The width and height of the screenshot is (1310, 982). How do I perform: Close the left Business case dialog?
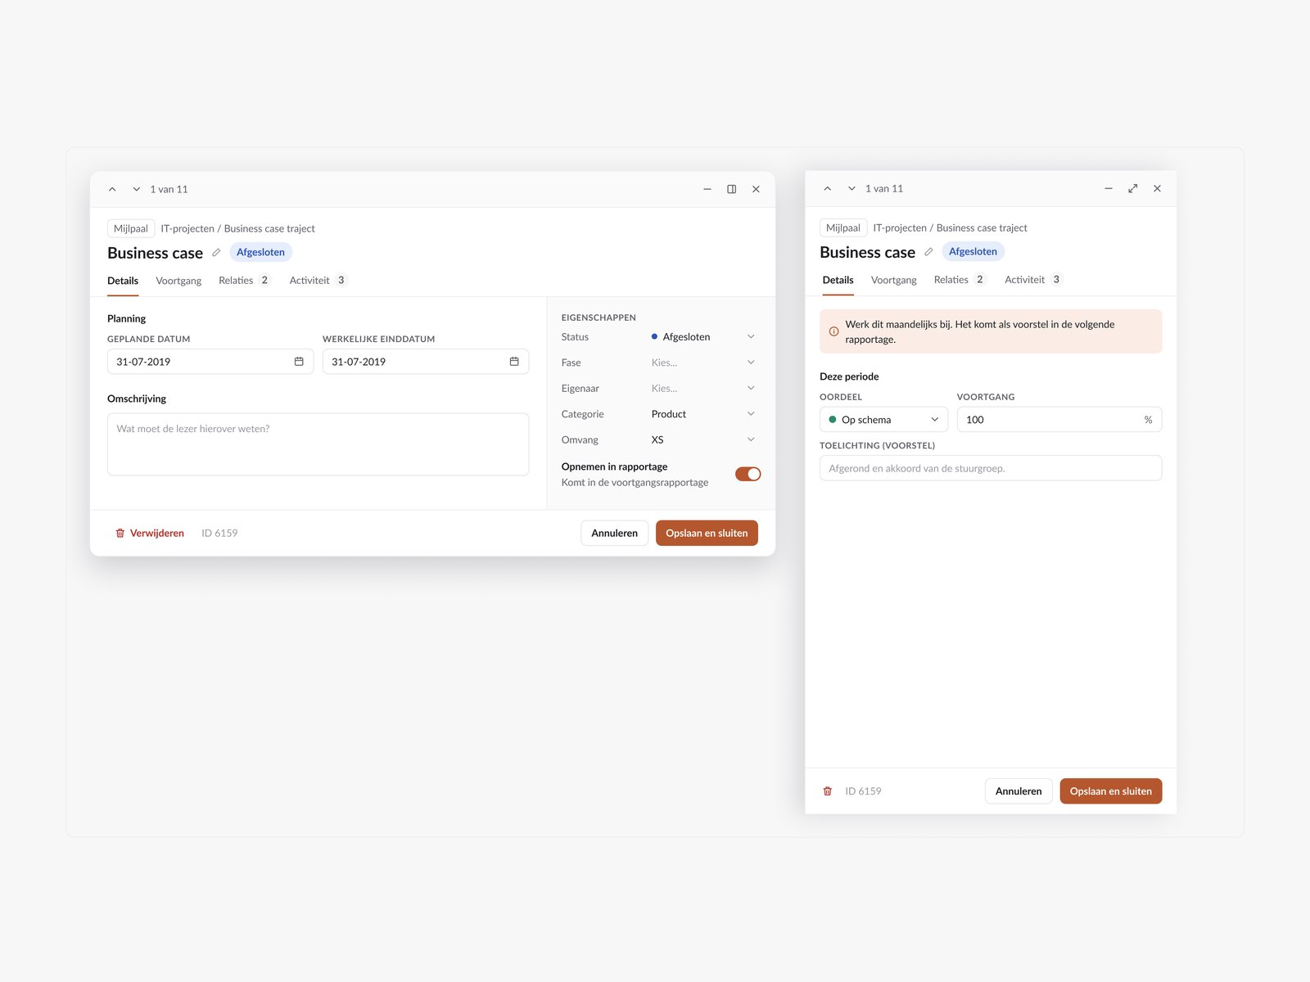757,189
